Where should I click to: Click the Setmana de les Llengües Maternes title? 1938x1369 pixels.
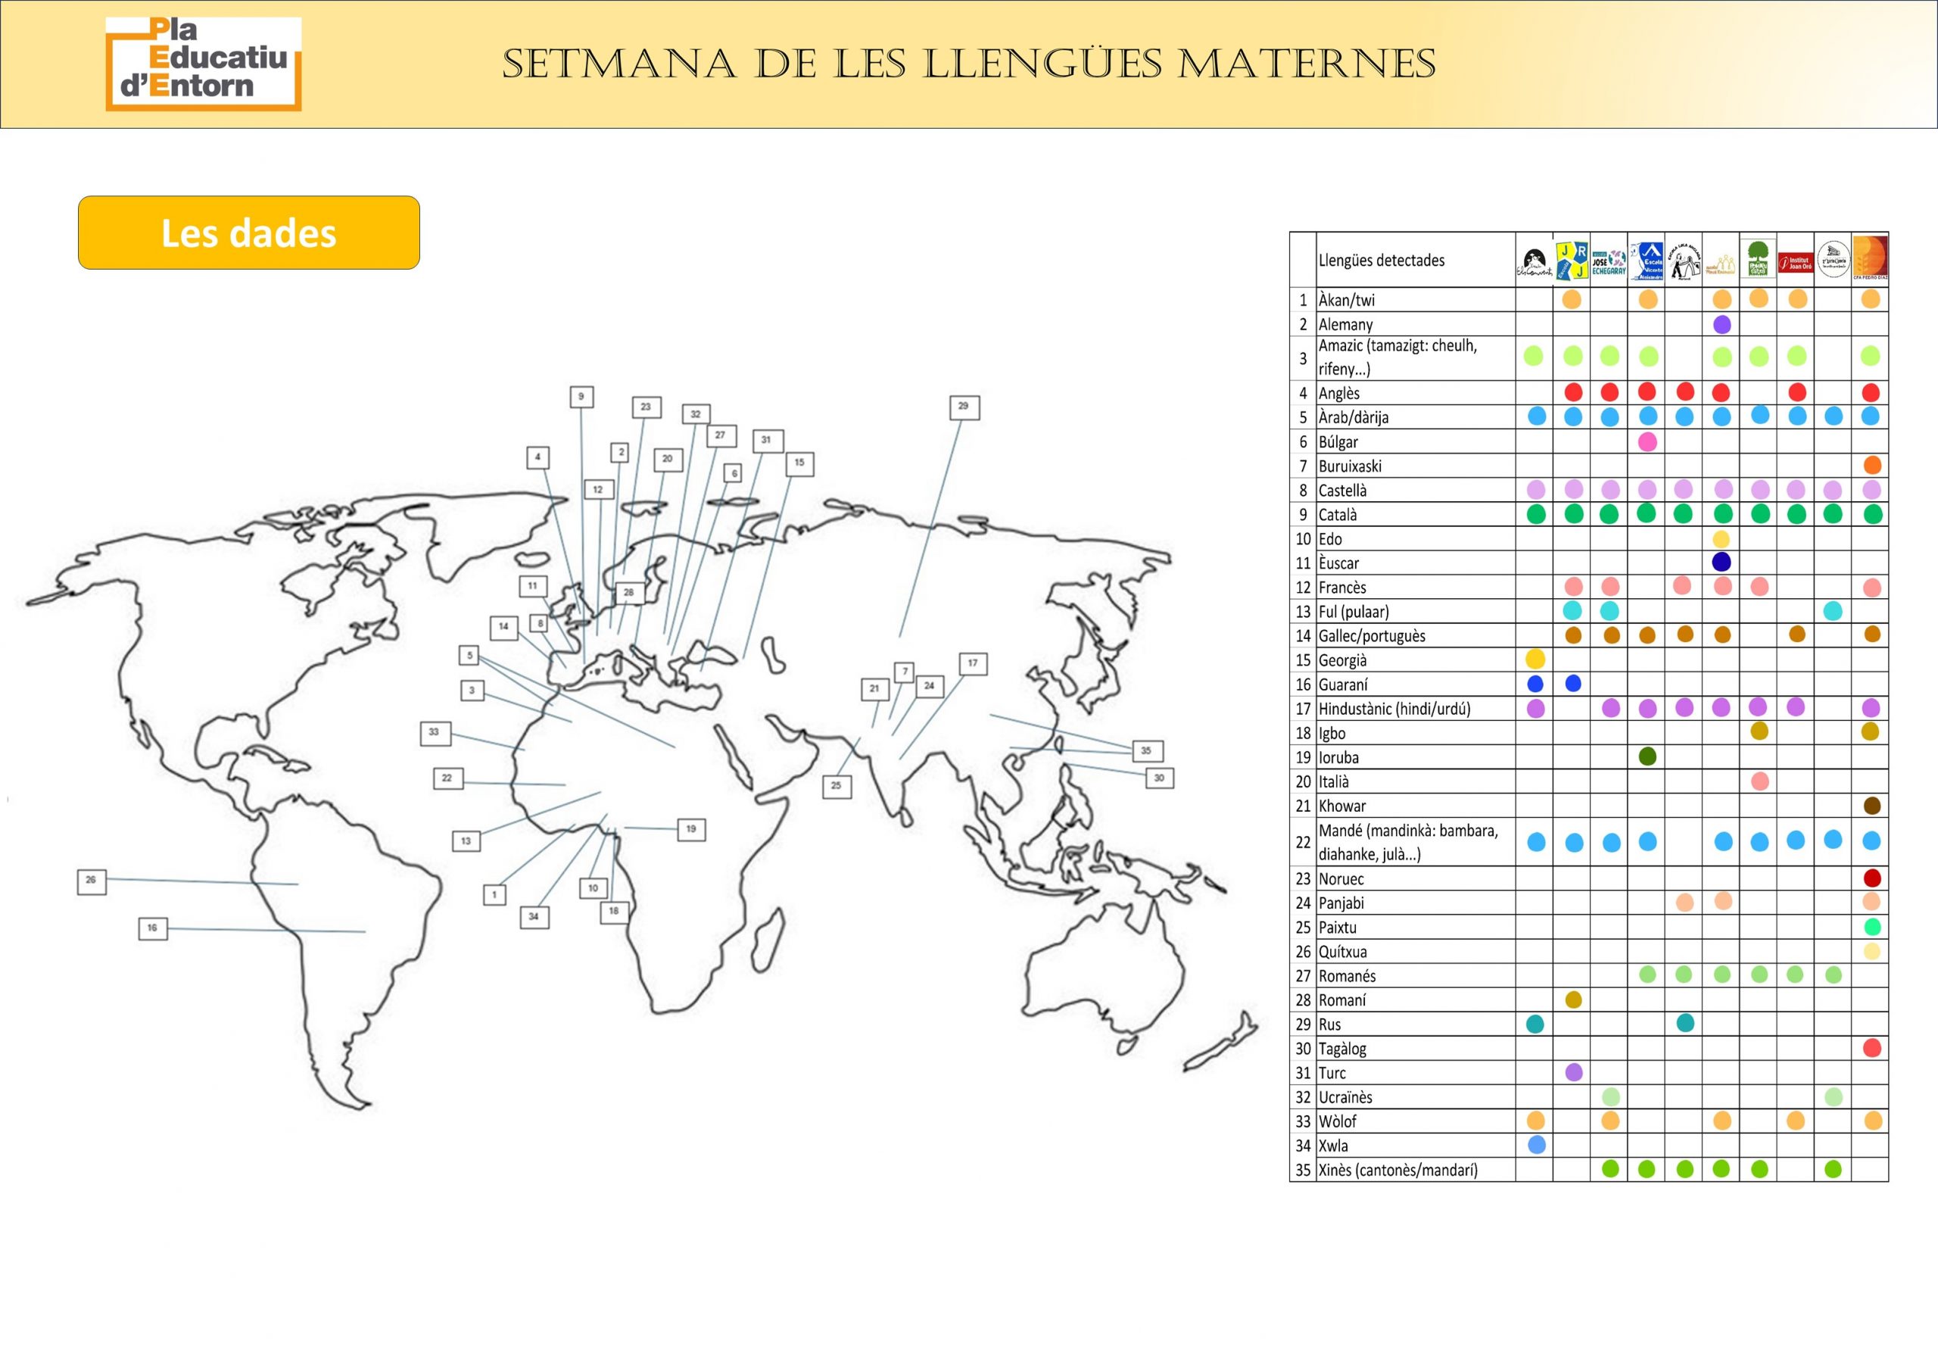(968, 64)
